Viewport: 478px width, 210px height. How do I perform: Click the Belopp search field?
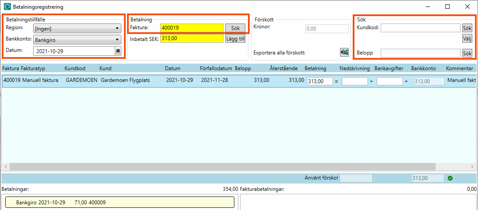420,53
